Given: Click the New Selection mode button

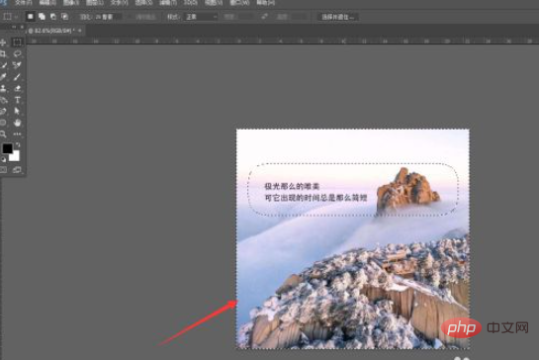Looking at the screenshot, I should pyautogui.click(x=31, y=17).
